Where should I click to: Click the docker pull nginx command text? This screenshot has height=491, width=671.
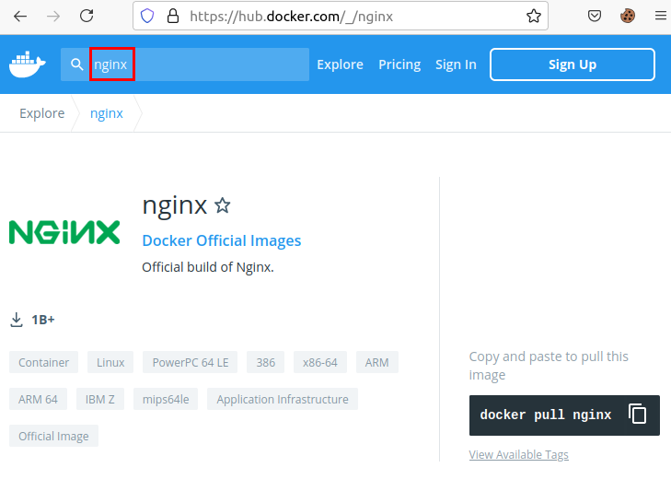point(546,415)
